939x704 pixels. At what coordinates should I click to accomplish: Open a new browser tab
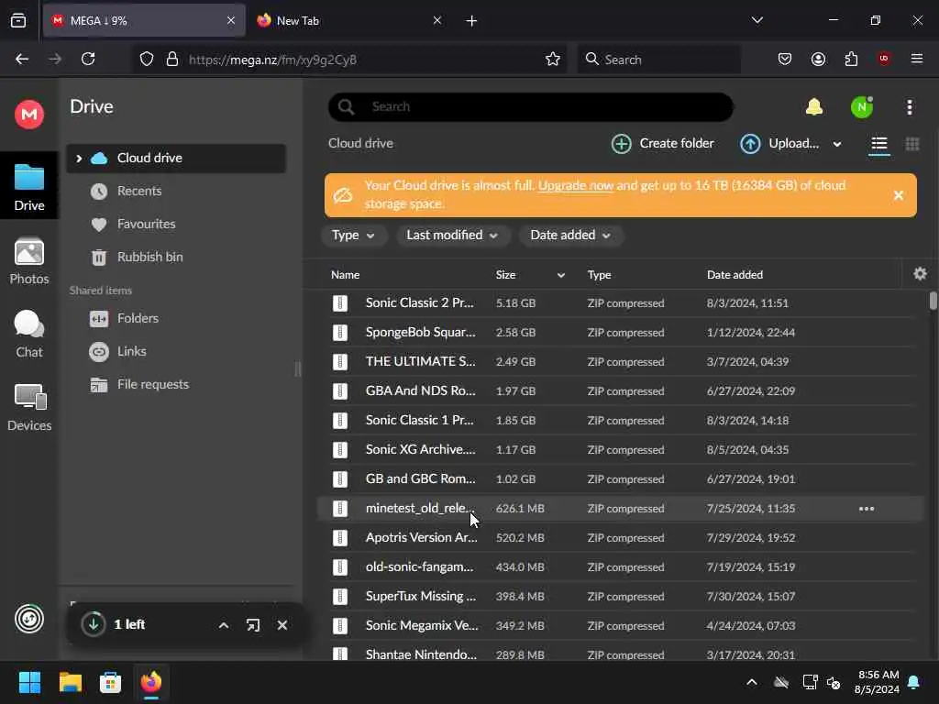471,21
